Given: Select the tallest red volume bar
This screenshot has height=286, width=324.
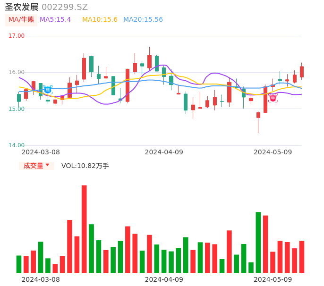Looking at the screenshot, I should pos(84,229).
